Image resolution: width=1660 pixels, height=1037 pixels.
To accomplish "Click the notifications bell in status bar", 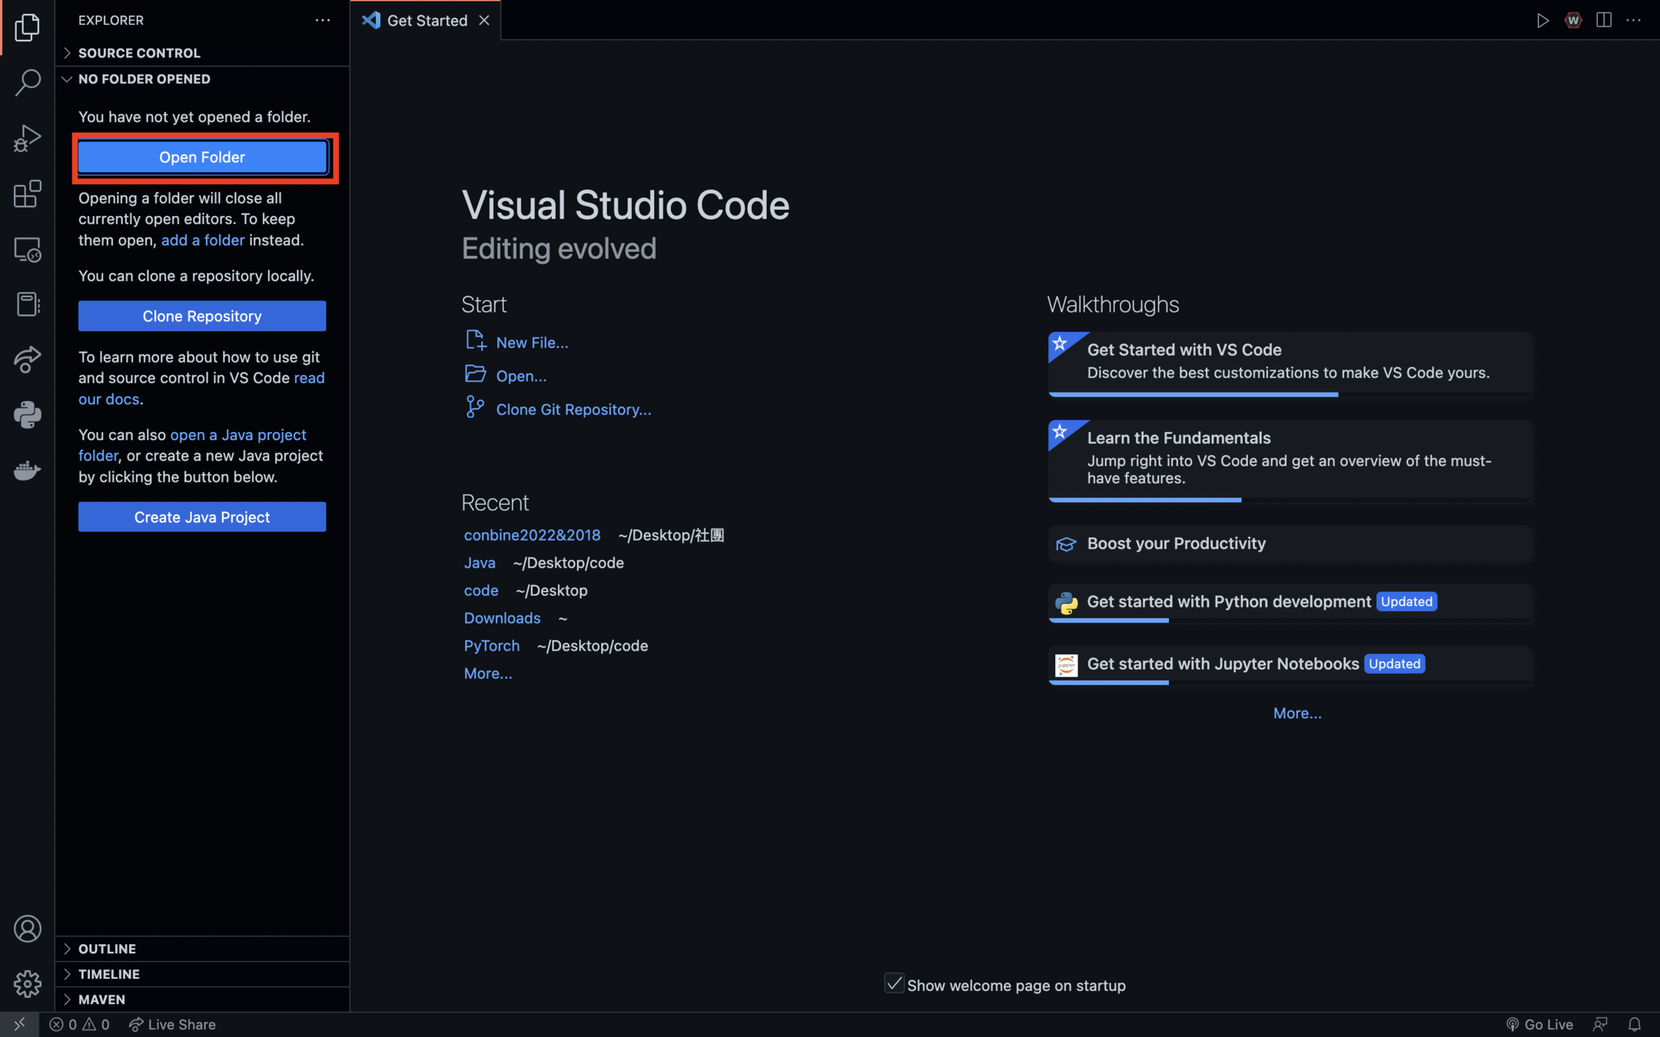I will pyautogui.click(x=1635, y=1024).
